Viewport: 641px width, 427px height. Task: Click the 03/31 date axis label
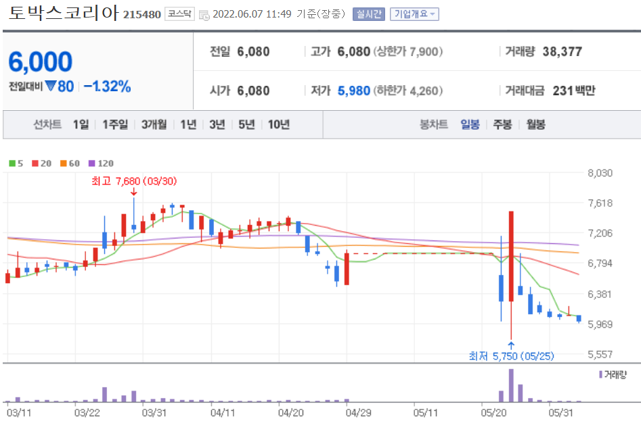(154, 413)
